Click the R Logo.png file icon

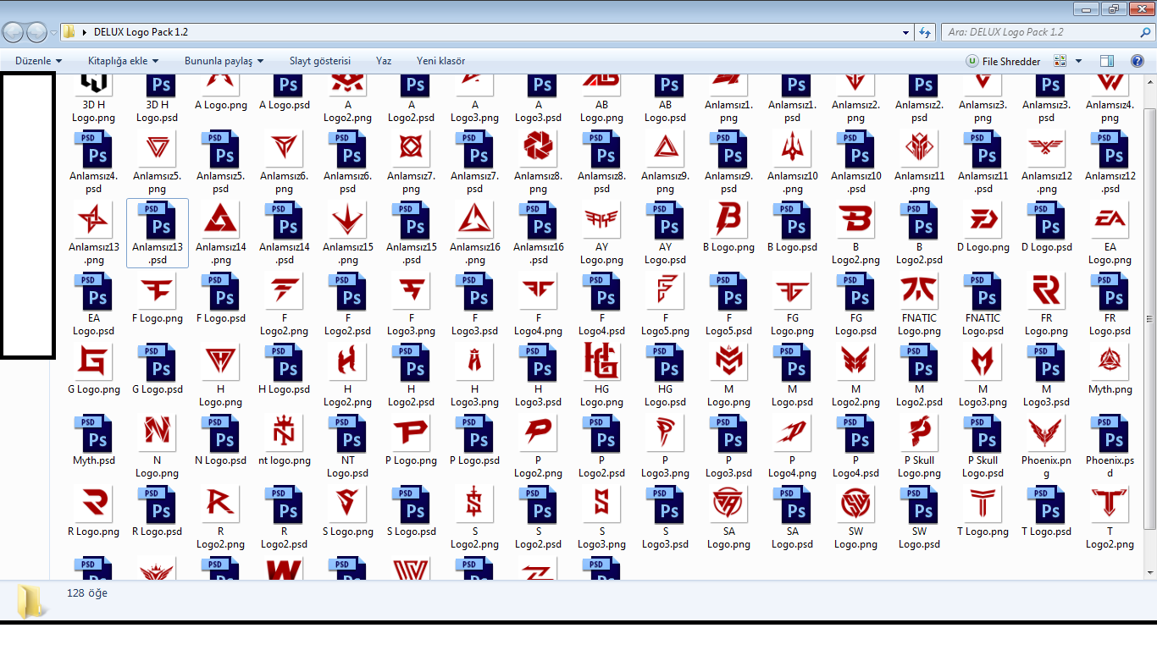point(94,505)
